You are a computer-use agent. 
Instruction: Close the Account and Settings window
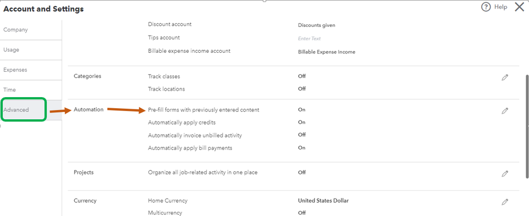(519, 7)
